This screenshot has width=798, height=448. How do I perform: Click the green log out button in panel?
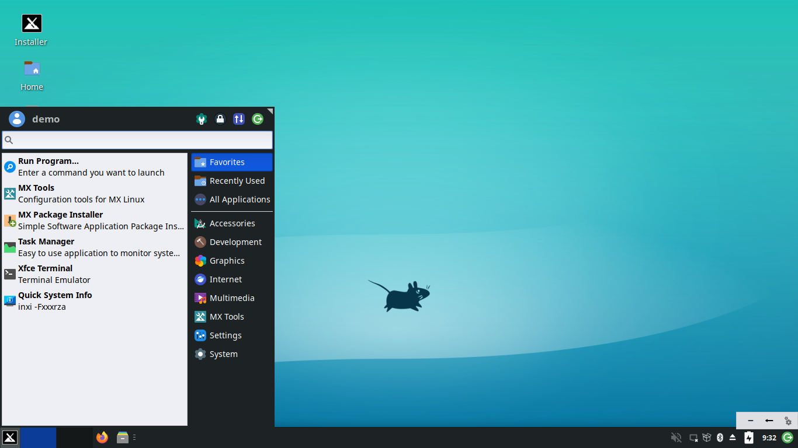(x=787, y=437)
